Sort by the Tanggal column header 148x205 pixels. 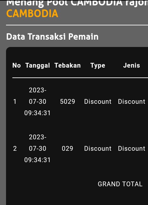coord(38,66)
